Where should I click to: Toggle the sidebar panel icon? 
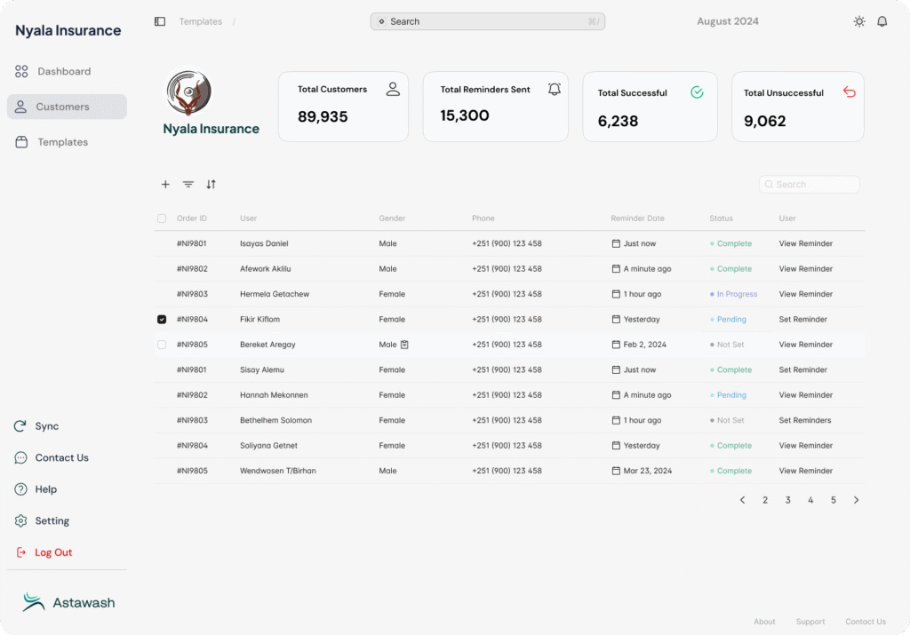click(x=160, y=21)
